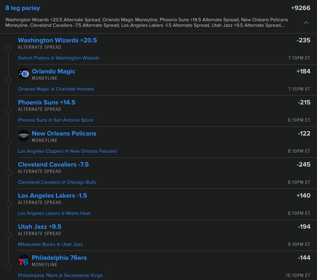
Task: Click the 7:15PM ET game time
Action: click(299, 89)
